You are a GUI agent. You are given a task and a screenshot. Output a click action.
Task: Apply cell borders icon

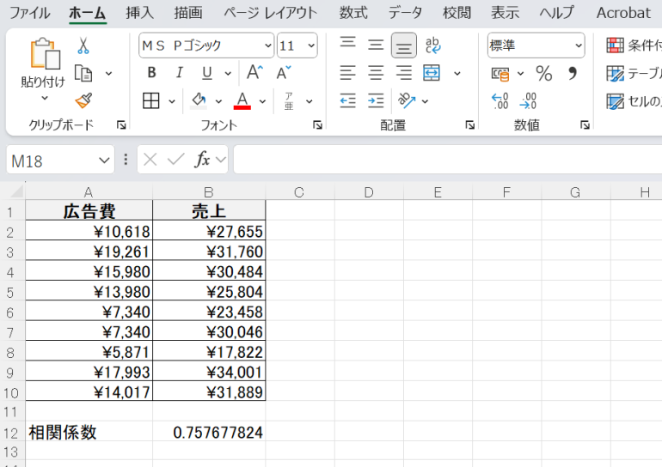pos(151,101)
